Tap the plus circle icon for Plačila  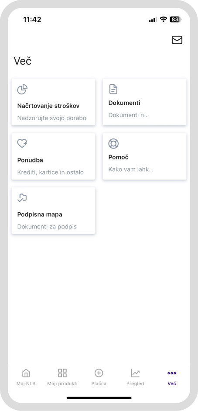(x=99, y=373)
